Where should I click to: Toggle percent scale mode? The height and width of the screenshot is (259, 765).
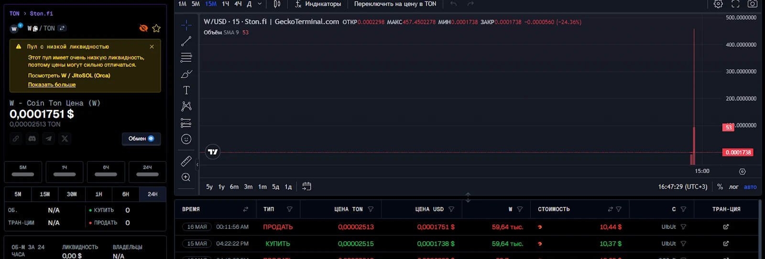tap(720, 187)
